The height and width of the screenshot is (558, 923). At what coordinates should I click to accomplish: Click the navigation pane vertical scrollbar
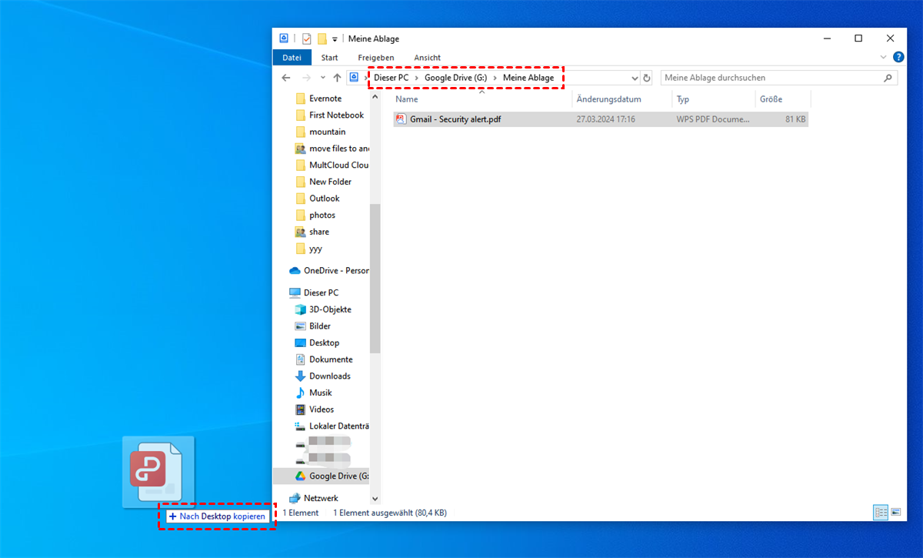click(x=375, y=277)
